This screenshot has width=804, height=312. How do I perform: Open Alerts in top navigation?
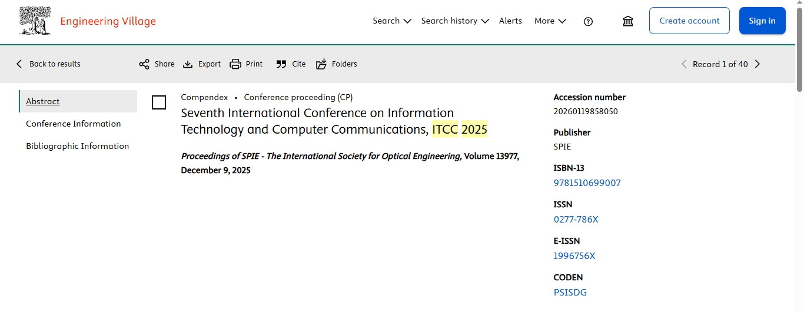pos(510,21)
